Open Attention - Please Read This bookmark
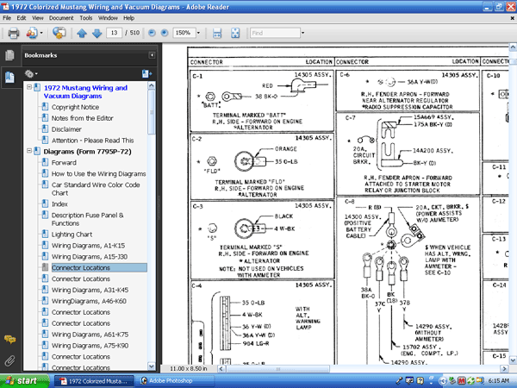The image size is (517, 388). click(93, 141)
